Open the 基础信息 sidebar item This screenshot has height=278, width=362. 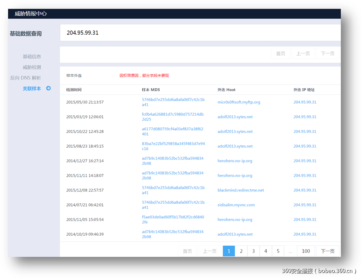point(32,57)
